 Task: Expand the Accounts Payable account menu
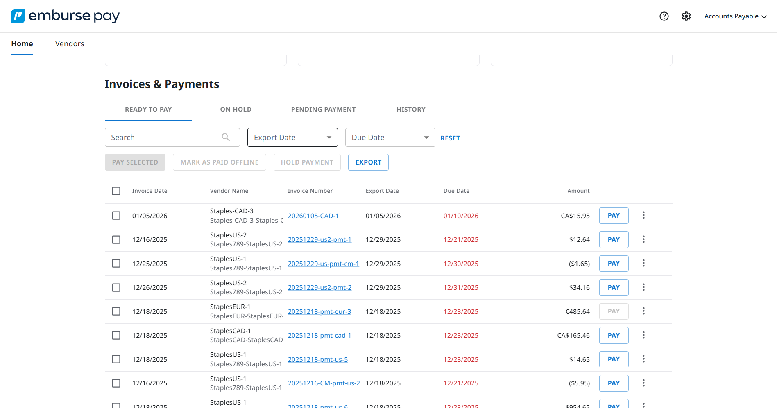pos(735,16)
